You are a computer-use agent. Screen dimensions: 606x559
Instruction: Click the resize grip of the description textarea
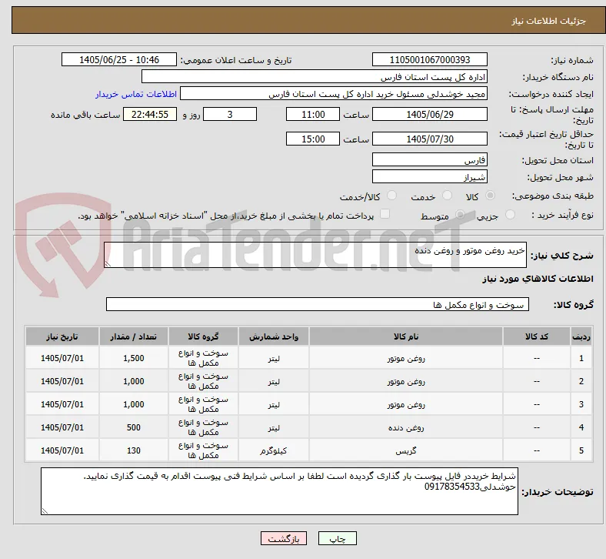(x=108, y=263)
